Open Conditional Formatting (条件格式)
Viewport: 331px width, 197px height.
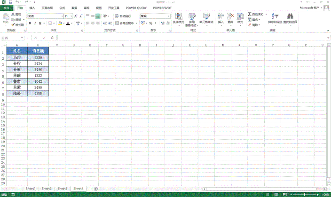click(x=178, y=18)
